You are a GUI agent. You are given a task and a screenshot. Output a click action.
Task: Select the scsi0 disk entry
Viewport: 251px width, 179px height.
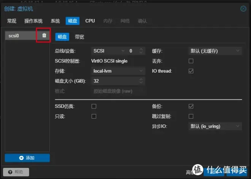(x=27, y=35)
